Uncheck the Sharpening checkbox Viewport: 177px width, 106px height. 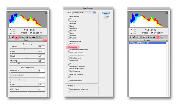tap(69, 47)
